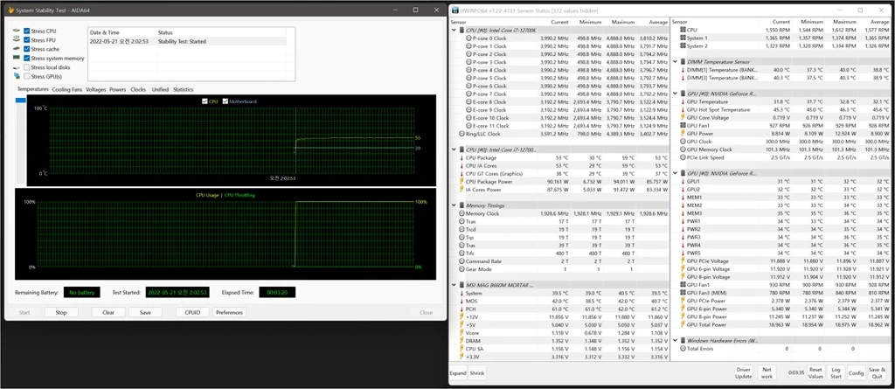Stop the stability test

pyautogui.click(x=61, y=312)
